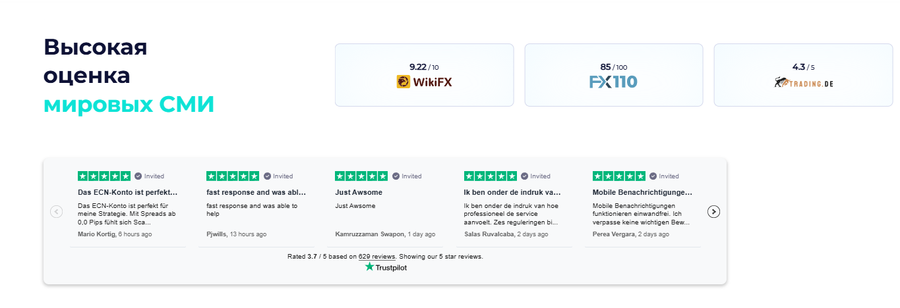Image resolution: width=900 pixels, height=308 pixels.
Task: Click the WikiFX logo icon
Action: click(404, 82)
